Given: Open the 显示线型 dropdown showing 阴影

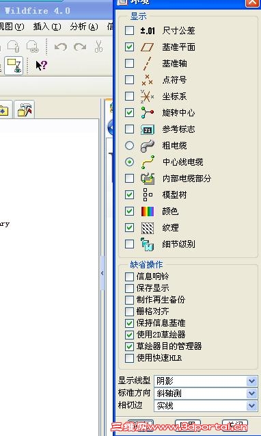Looking at the screenshot, I should pyautogui.click(x=206, y=381).
